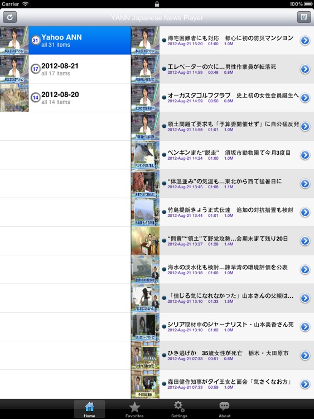Select the 2012-08-21 category row
The width and height of the screenshot is (314, 419).
pyautogui.click(x=65, y=69)
